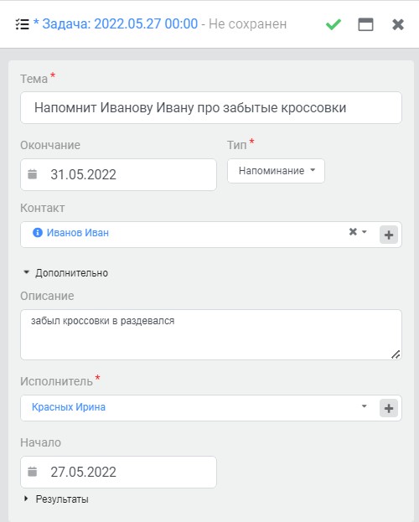Image resolution: width=419 pixels, height=522 pixels.
Task: Click info icon next to Иванов Иван
Action: pyautogui.click(x=38, y=232)
